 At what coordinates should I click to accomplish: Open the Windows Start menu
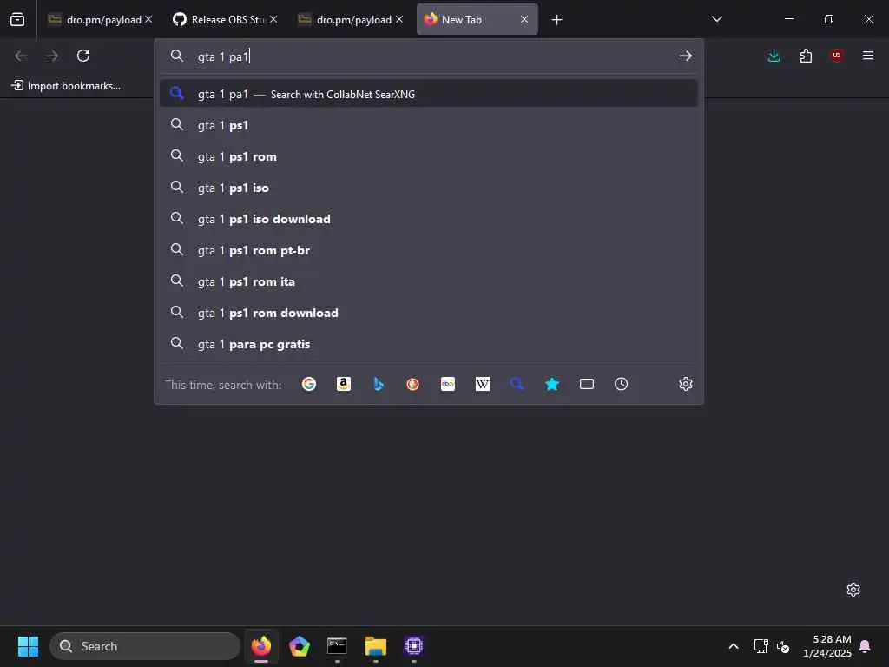(28, 646)
